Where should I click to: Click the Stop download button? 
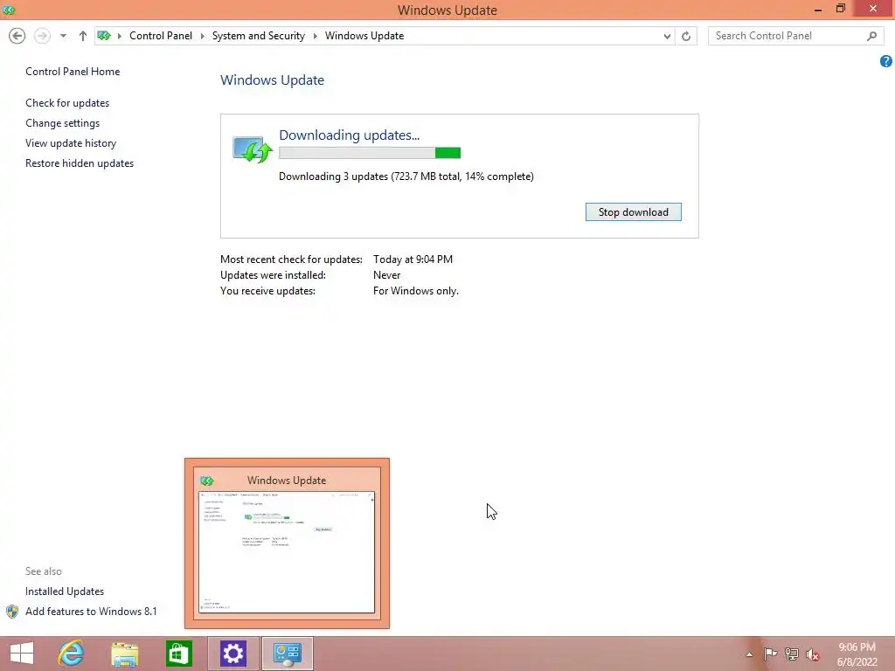tap(633, 212)
